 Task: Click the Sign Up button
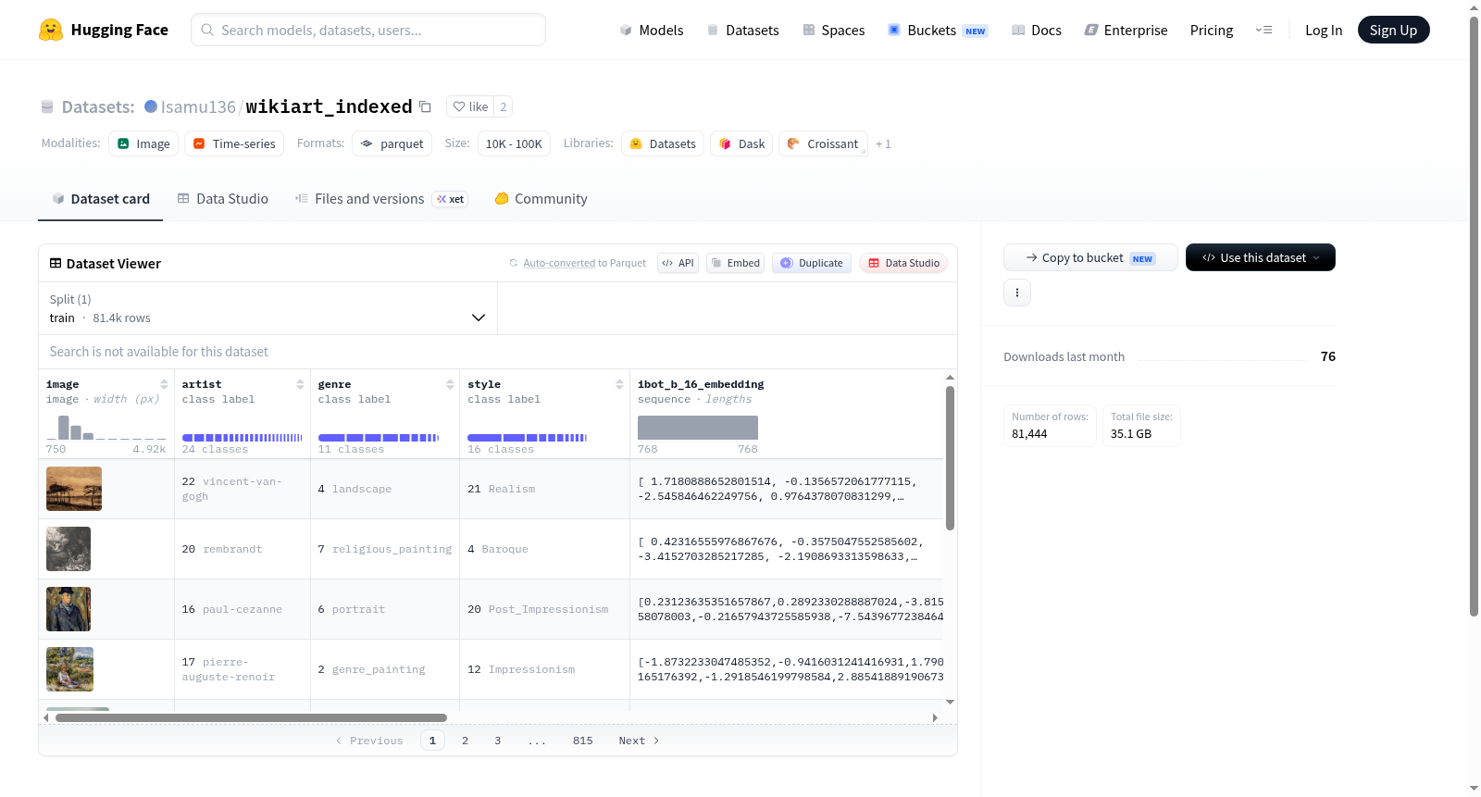[1393, 30]
